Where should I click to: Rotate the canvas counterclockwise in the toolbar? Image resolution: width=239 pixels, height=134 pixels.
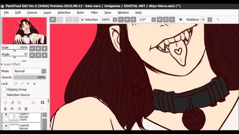[159, 20]
